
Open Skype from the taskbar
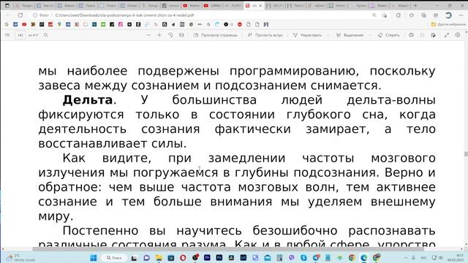303,258
